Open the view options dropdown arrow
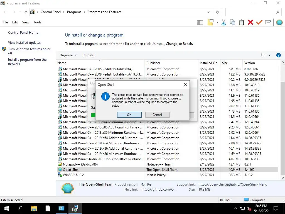Screen dimensions: 285x214 [269, 55]
